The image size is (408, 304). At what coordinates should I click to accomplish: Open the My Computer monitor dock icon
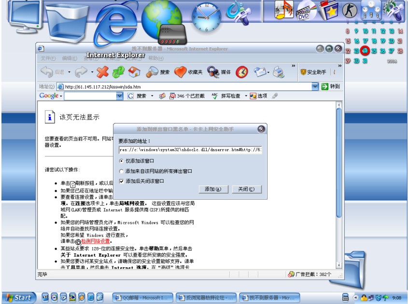pos(25,16)
